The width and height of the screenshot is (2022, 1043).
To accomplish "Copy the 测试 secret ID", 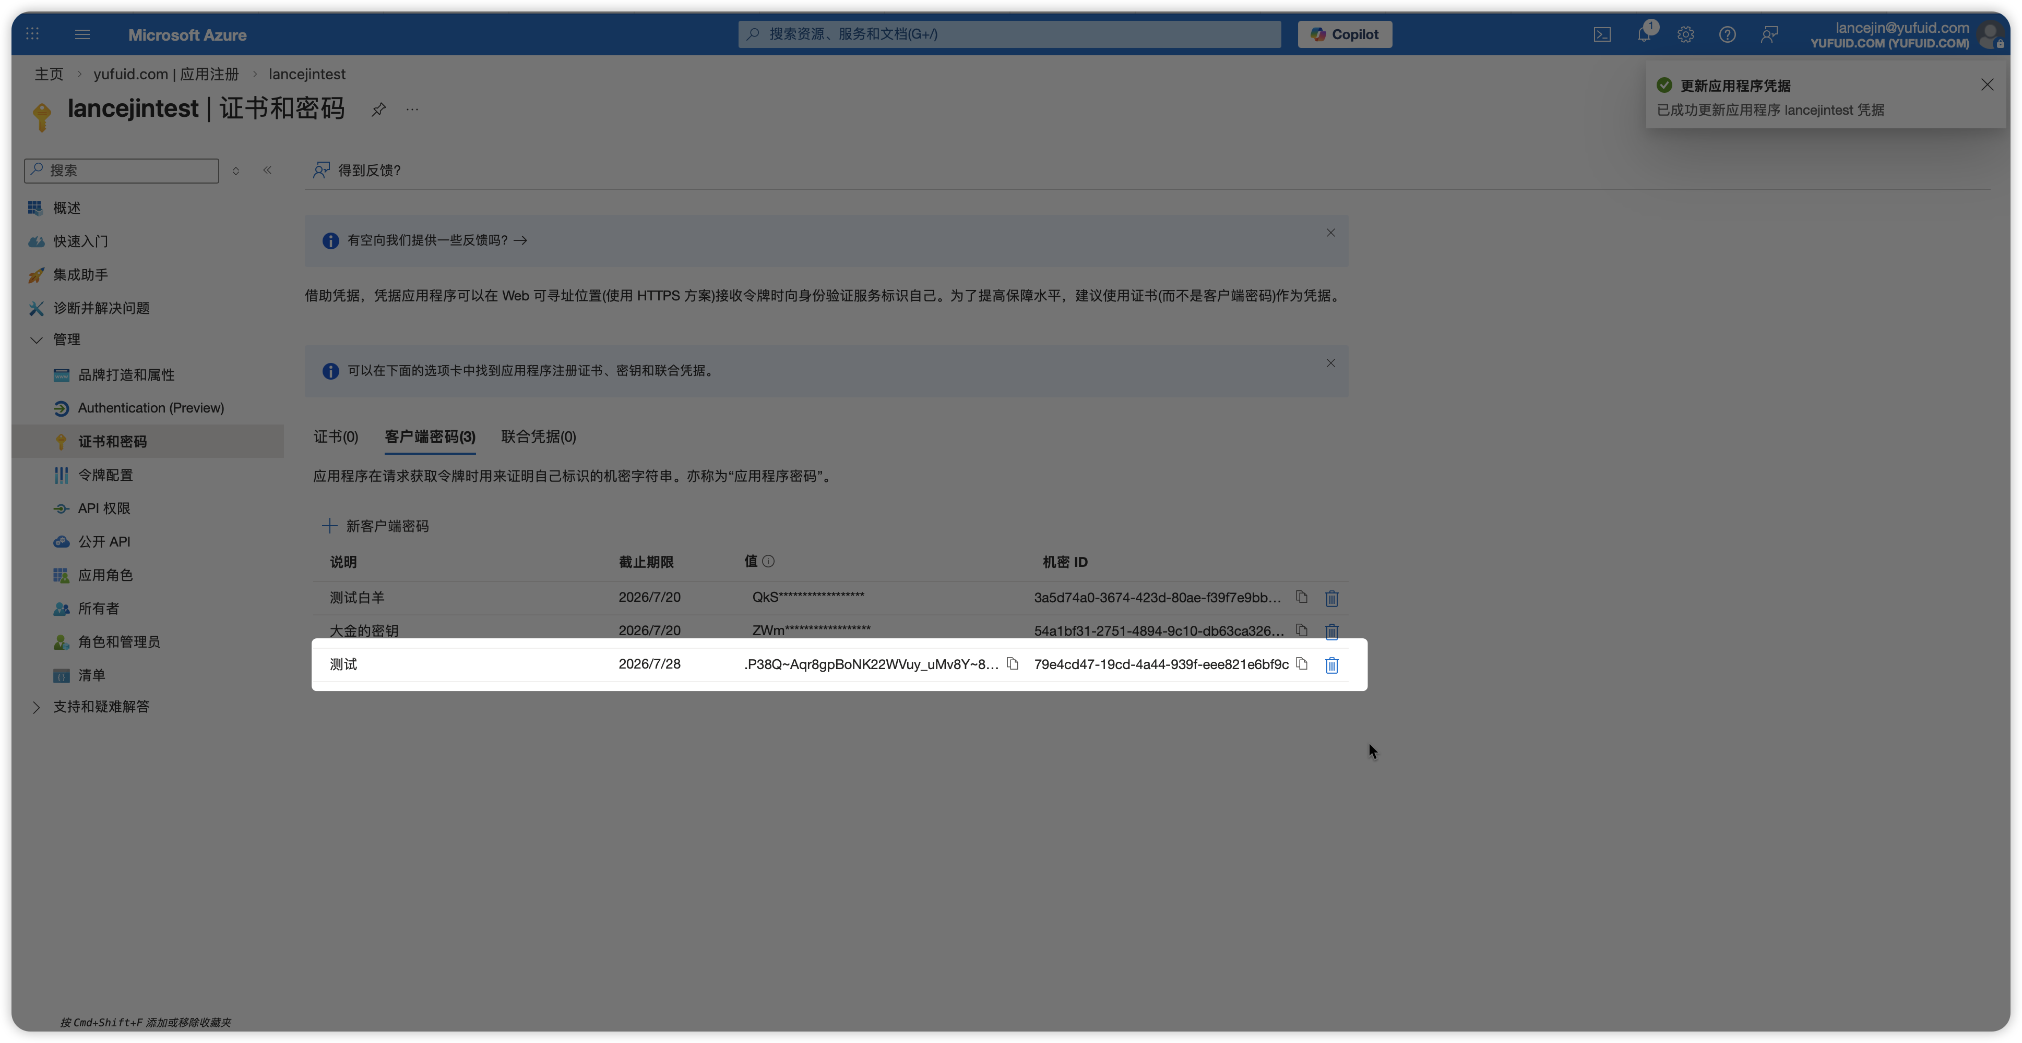I will (x=1301, y=664).
